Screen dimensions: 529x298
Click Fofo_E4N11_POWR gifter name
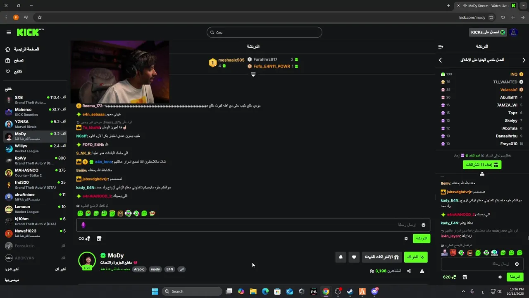tap(272, 66)
